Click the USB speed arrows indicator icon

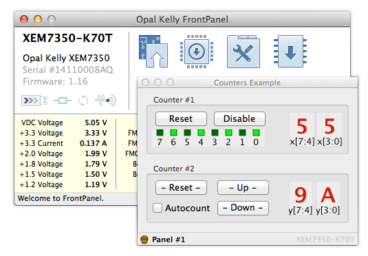click(34, 100)
